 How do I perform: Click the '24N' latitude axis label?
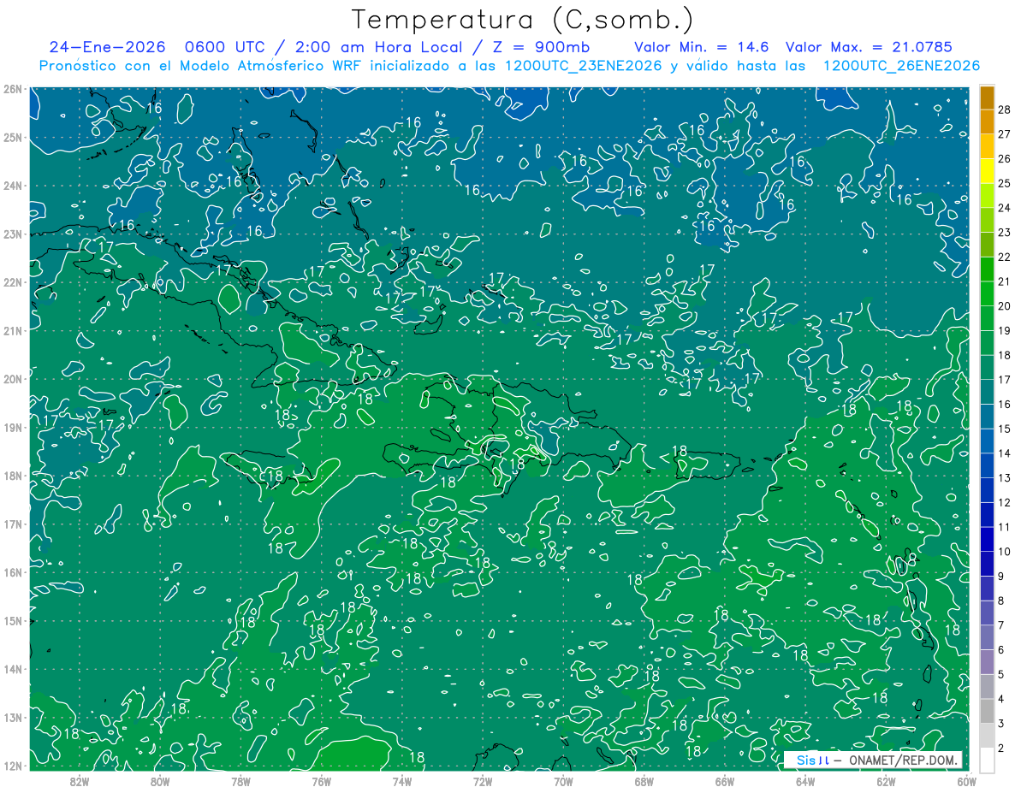[x=13, y=186]
